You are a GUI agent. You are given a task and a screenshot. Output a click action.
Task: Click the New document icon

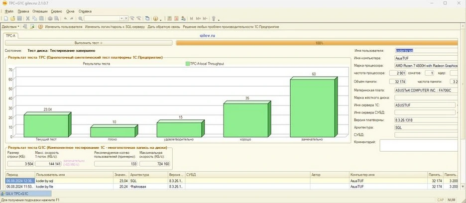(x=6, y=18)
